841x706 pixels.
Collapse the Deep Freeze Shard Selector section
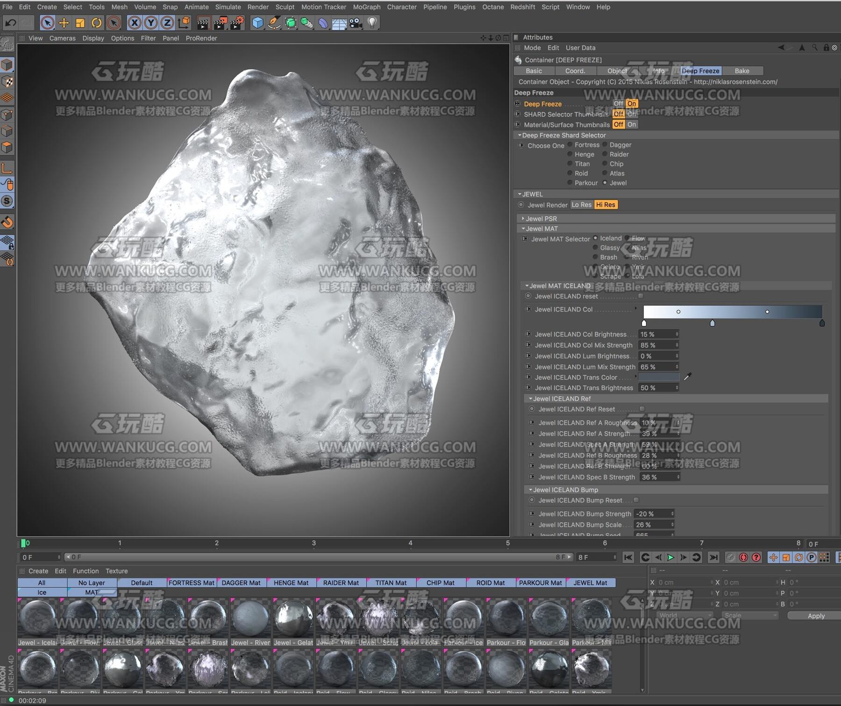point(520,135)
